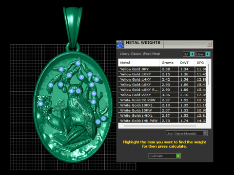Viewport: 234px width, 175px height.
Task: Sort by the DWT column header
Action: pos(187,63)
